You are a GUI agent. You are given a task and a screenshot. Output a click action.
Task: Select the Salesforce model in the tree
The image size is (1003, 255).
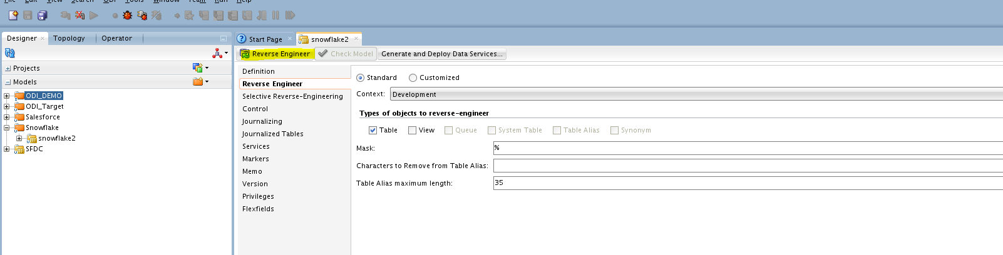tap(43, 117)
